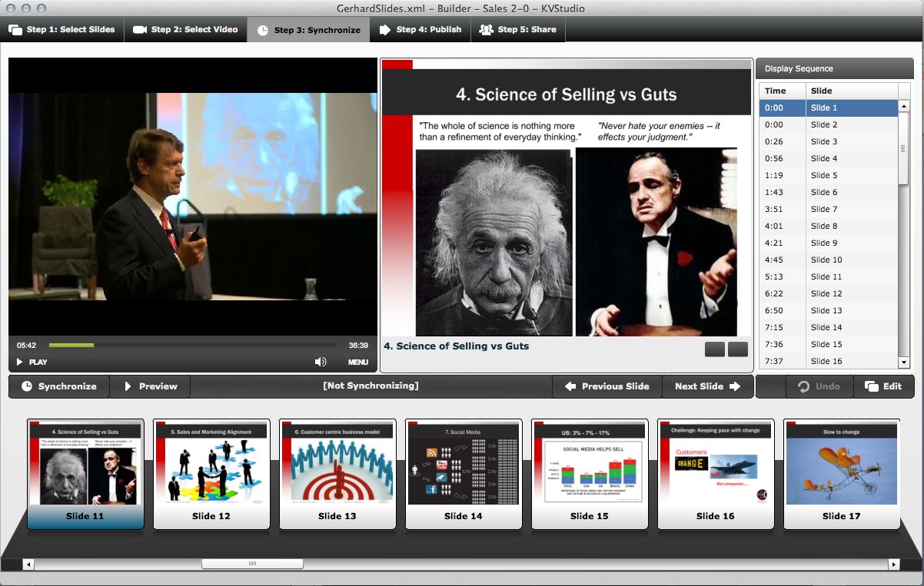Click slide strip scrollbar left arrow
The image size is (924, 586).
(29, 564)
